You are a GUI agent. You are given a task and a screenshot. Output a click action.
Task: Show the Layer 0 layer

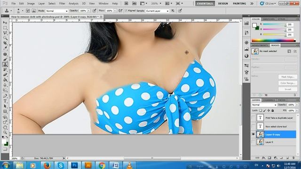253,142
